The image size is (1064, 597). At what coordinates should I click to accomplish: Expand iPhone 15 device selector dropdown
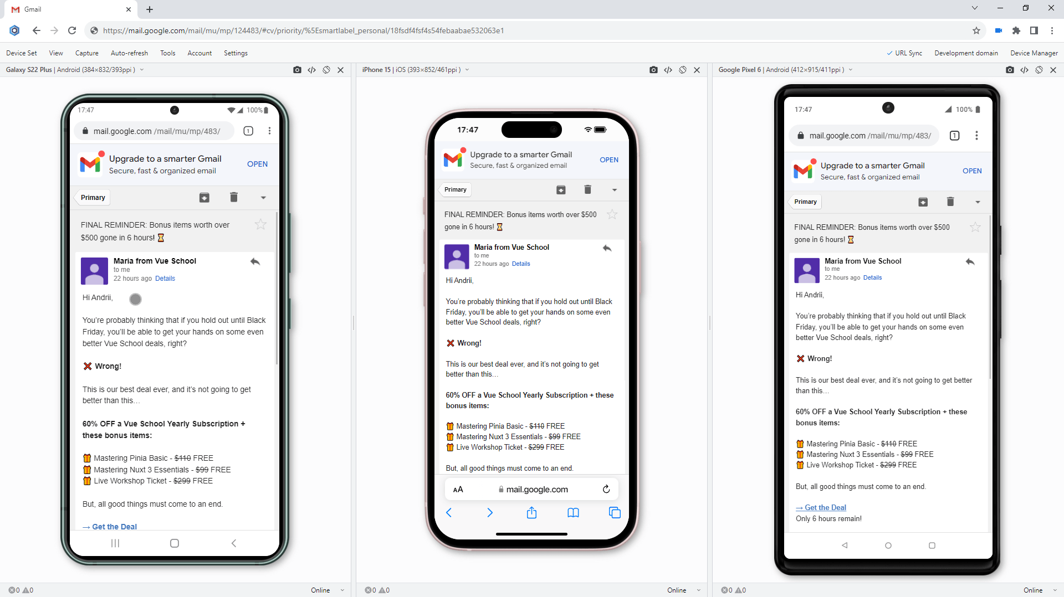(x=467, y=70)
